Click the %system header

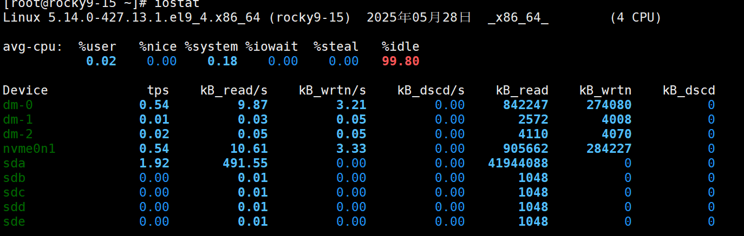coord(211,46)
